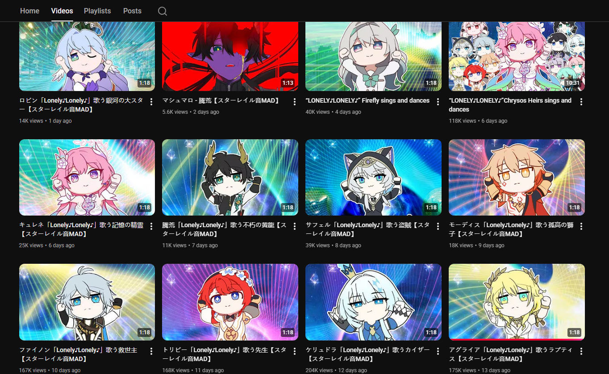Image resolution: width=609 pixels, height=374 pixels.
Task: Open the Firefly sings and dances title link
Action: tap(367, 100)
